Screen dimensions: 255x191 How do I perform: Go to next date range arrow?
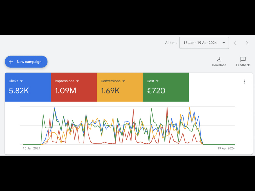point(247,43)
